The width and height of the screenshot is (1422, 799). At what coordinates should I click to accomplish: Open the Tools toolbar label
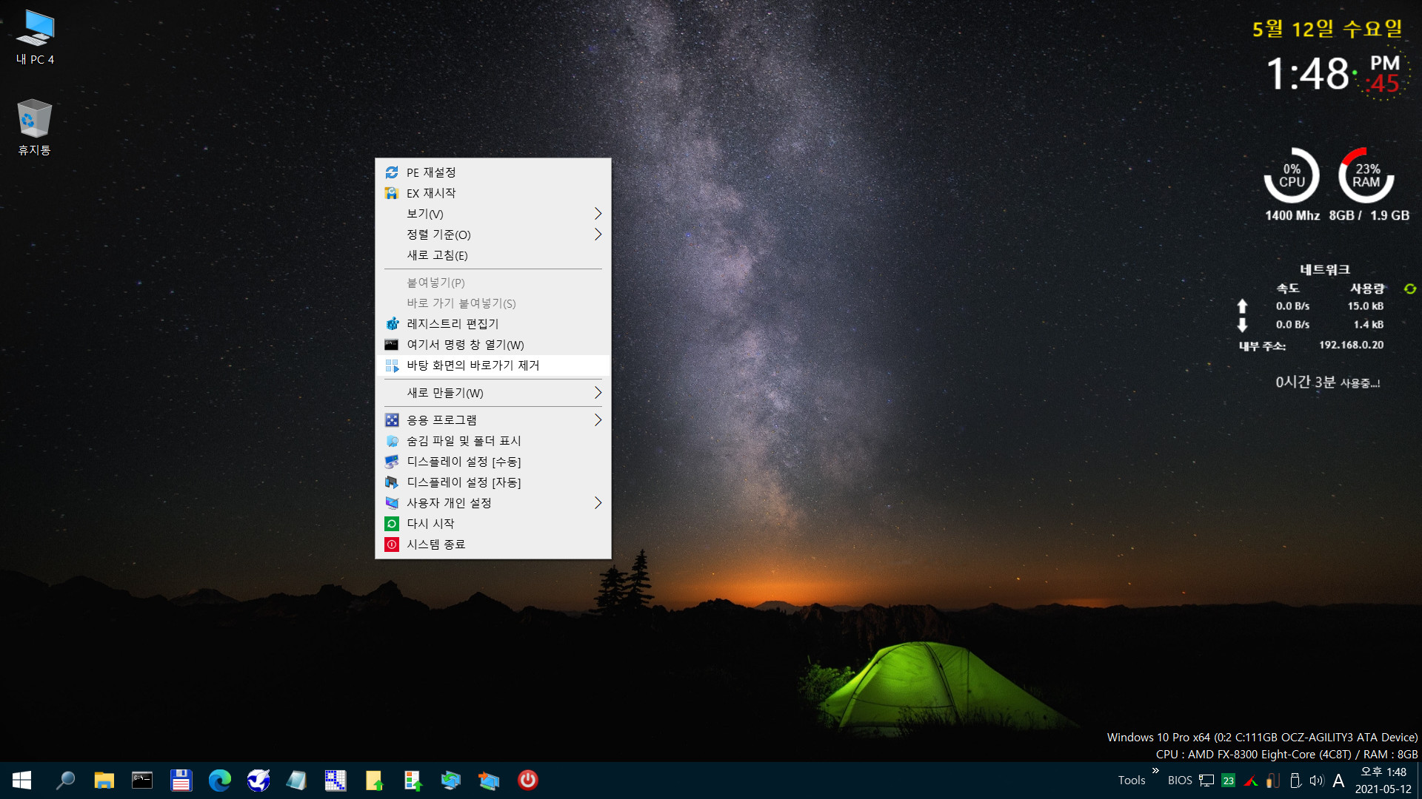[1132, 781]
